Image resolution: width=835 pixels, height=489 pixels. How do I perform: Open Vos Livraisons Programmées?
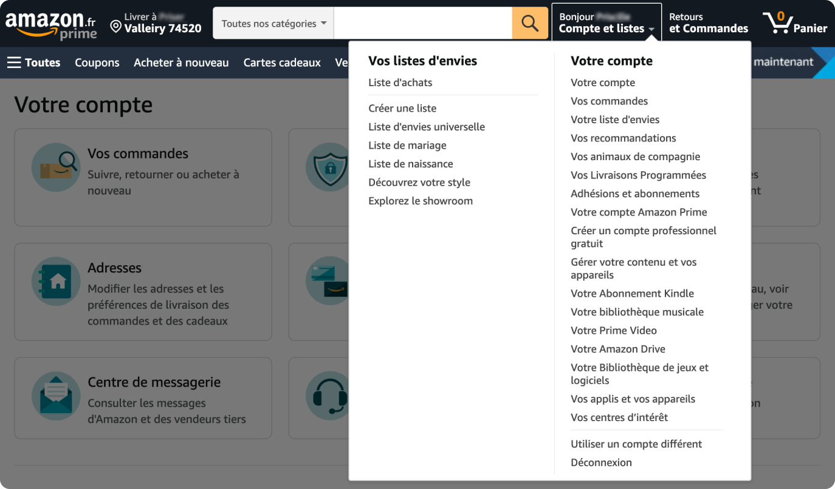(638, 175)
